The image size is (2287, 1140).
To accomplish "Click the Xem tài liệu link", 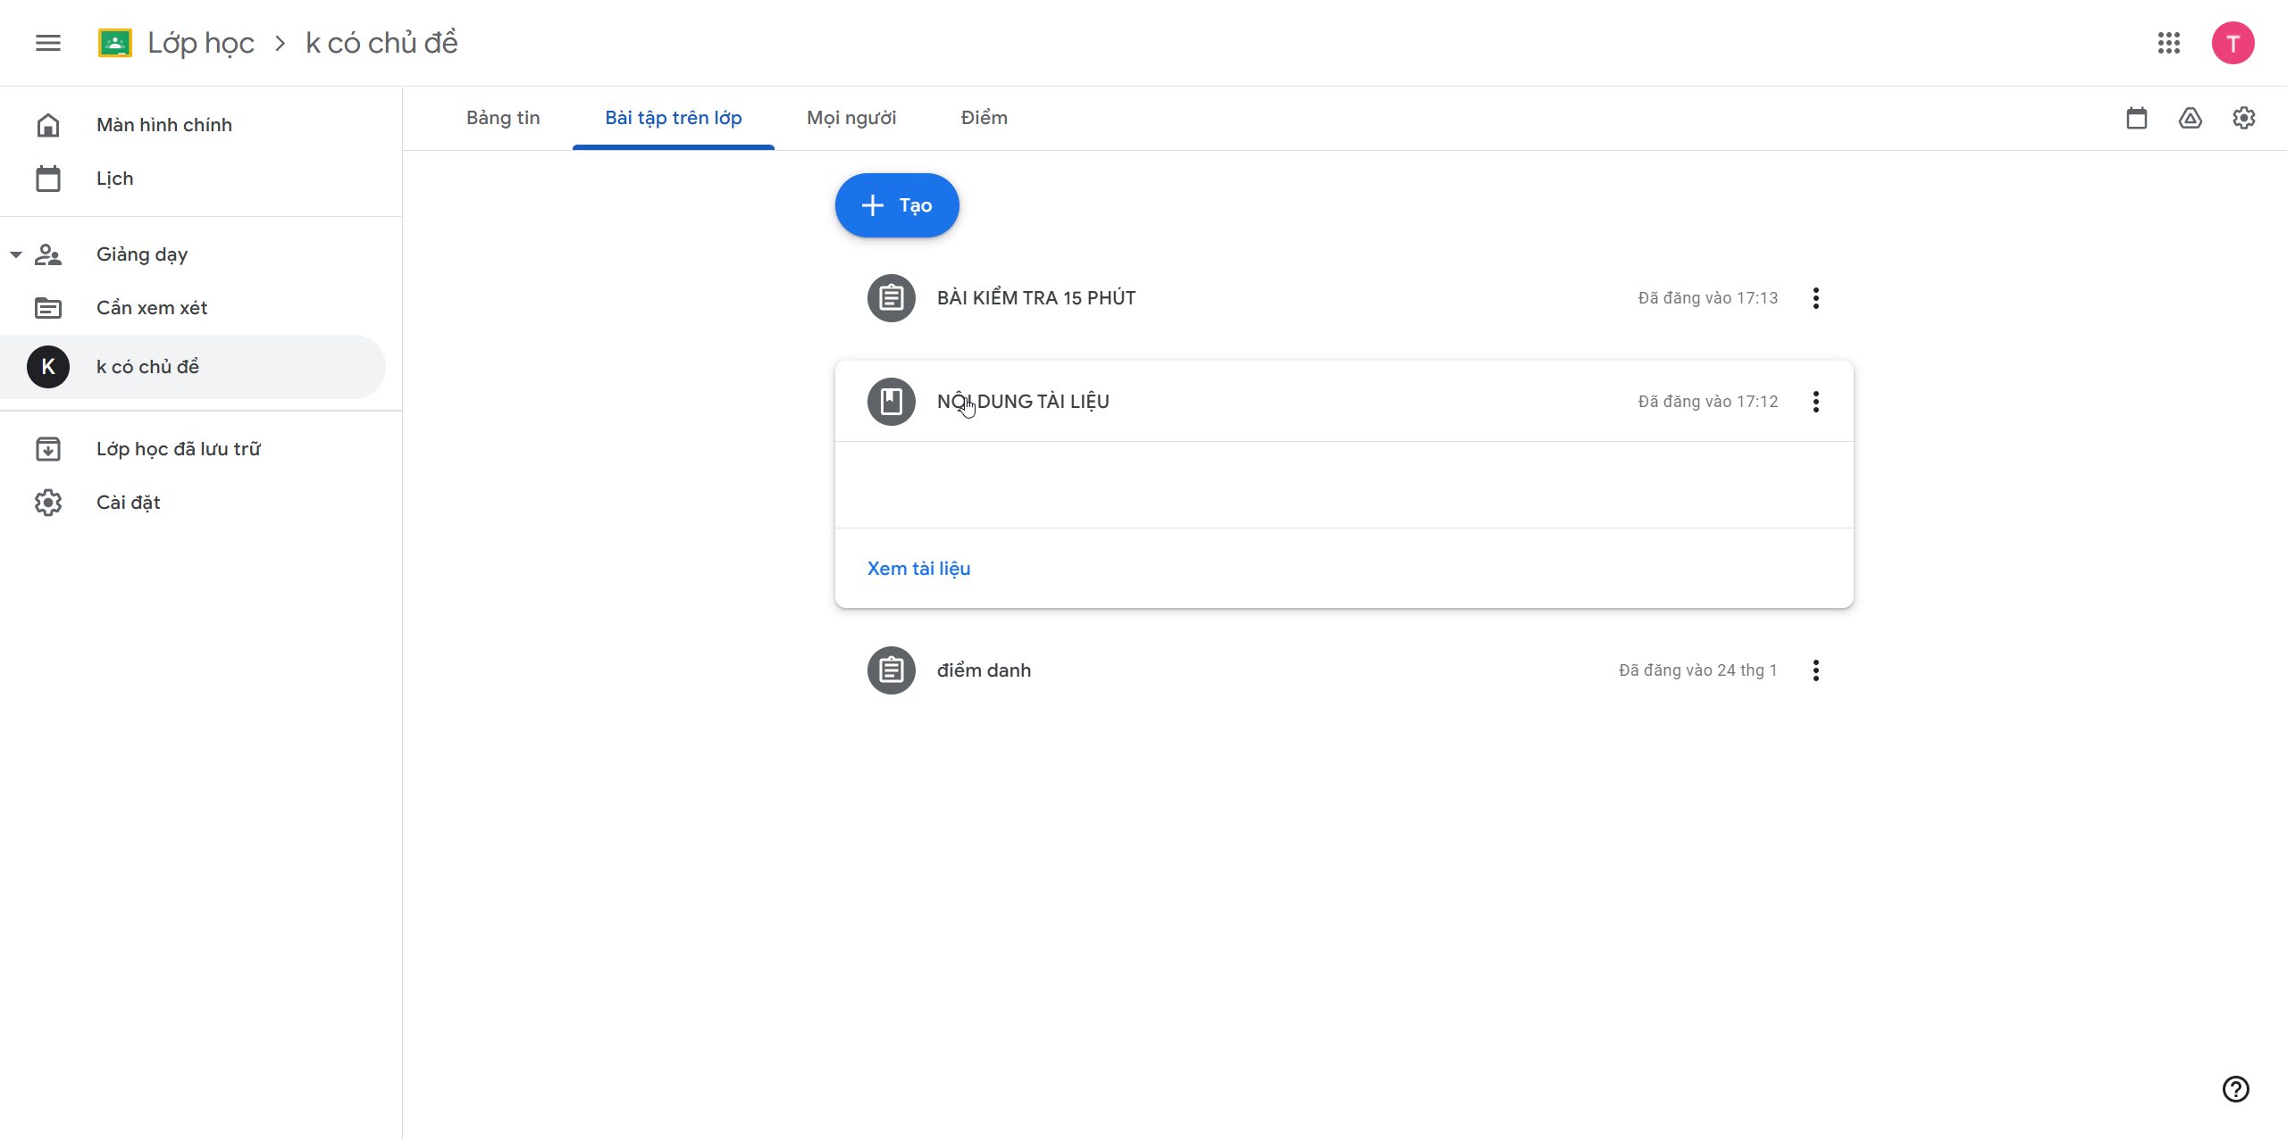I will pyautogui.click(x=918, y=569).
